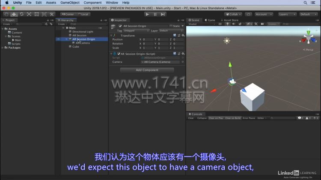Open Transform component preset icon
The height and width of the screenshot is (180, 321).
click(179, 35)
